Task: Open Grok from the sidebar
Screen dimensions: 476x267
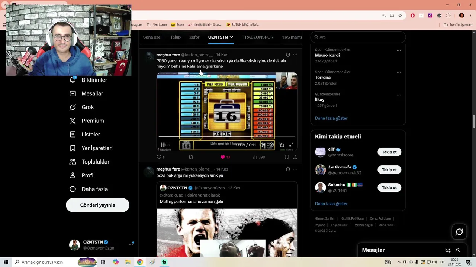Action: [82, 107]
